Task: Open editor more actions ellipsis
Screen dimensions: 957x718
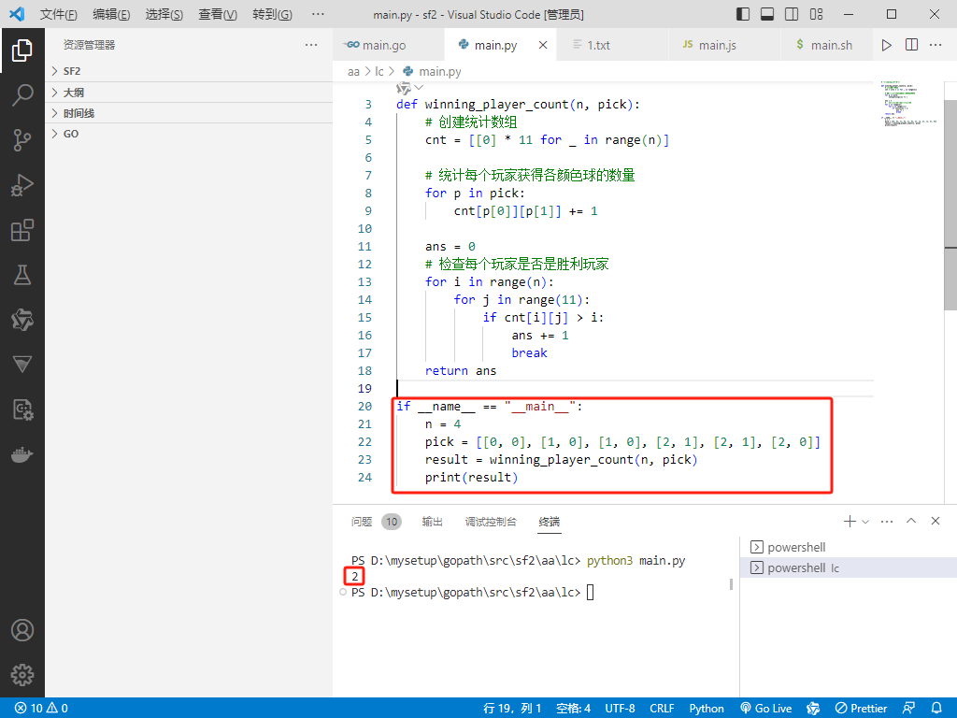Action: click(936, 45)
